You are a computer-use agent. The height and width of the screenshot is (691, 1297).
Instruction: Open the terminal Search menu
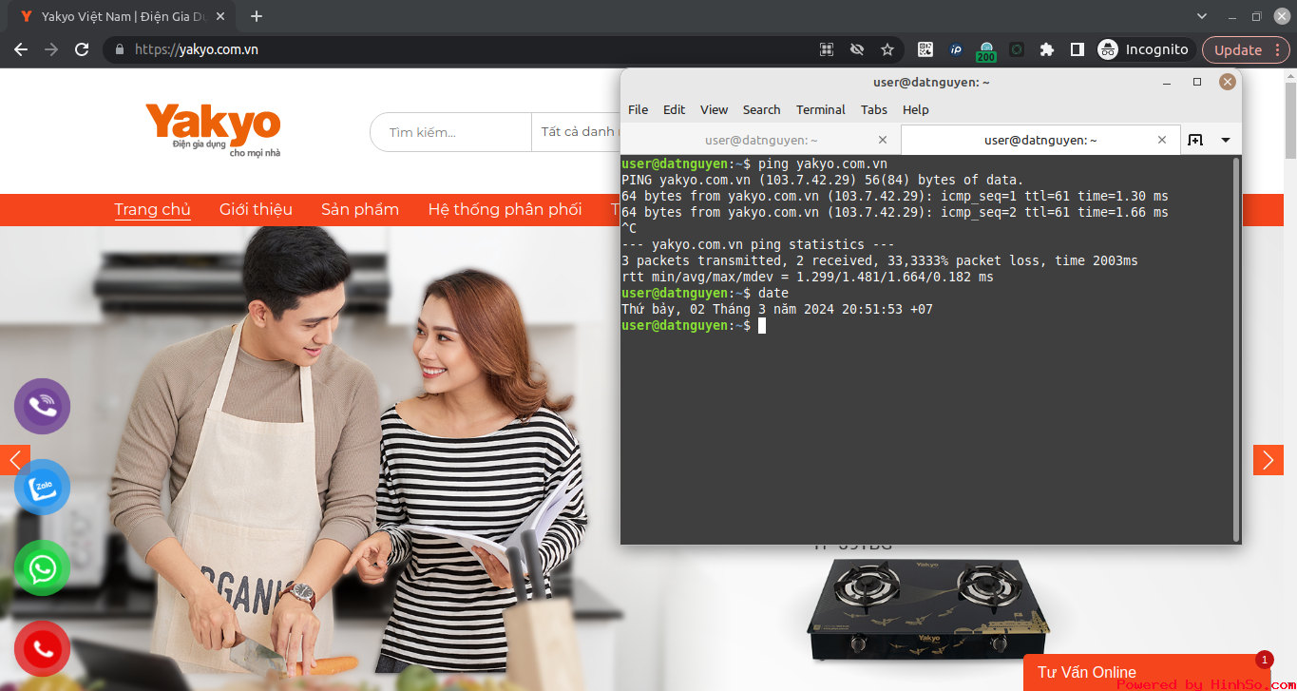761,109
